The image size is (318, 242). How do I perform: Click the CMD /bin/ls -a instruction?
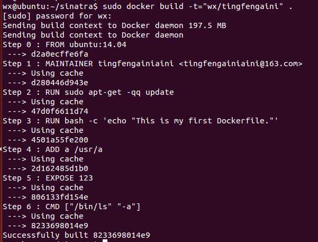tap(93, 207)
